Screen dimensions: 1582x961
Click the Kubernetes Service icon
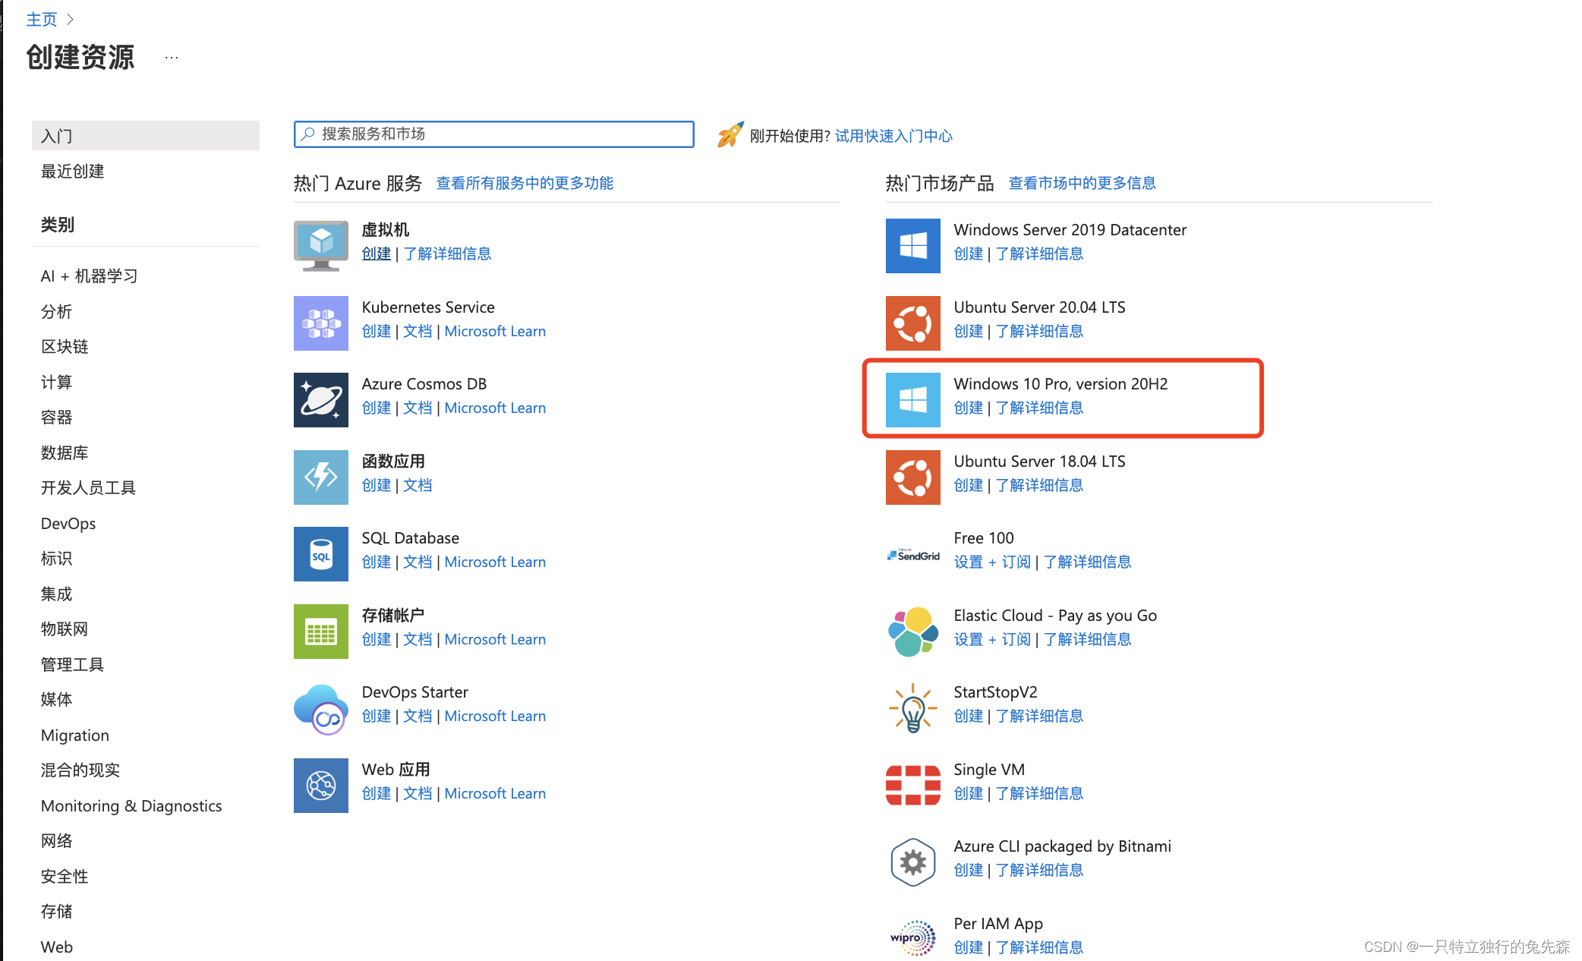click(x=320, y=323)
